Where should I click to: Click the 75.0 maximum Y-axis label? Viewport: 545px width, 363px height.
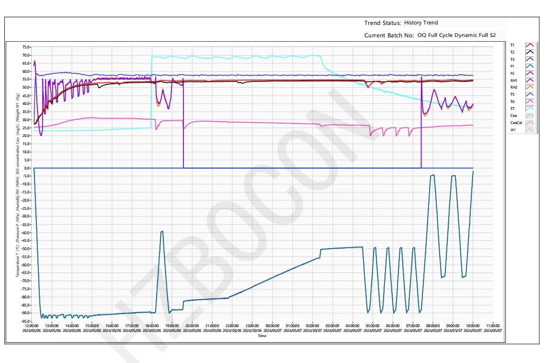coord(25,47)
